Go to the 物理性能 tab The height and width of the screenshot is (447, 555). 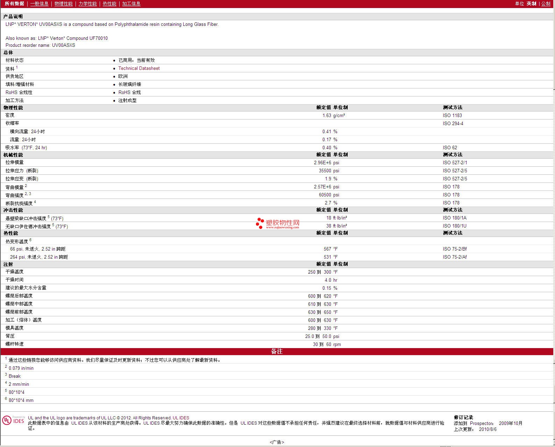[x=63, y=3]
